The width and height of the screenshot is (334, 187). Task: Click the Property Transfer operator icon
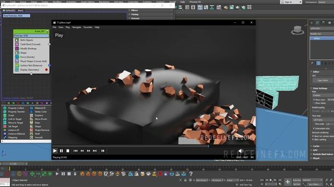5,112
